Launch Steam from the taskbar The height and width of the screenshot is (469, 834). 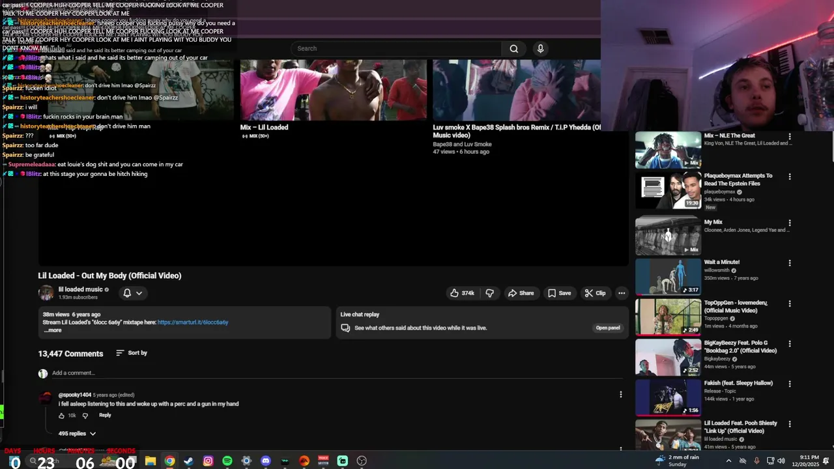(x=189, y=461)
